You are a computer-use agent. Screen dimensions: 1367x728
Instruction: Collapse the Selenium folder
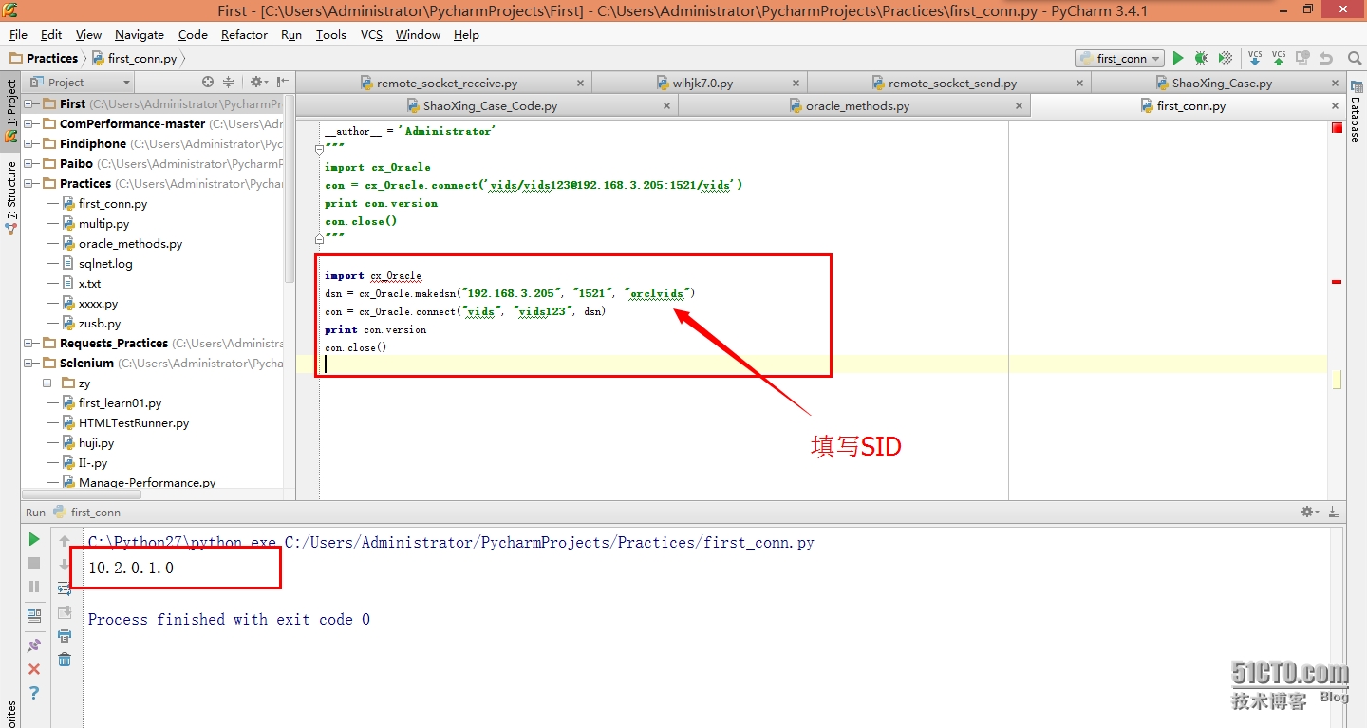pos(28,363)
